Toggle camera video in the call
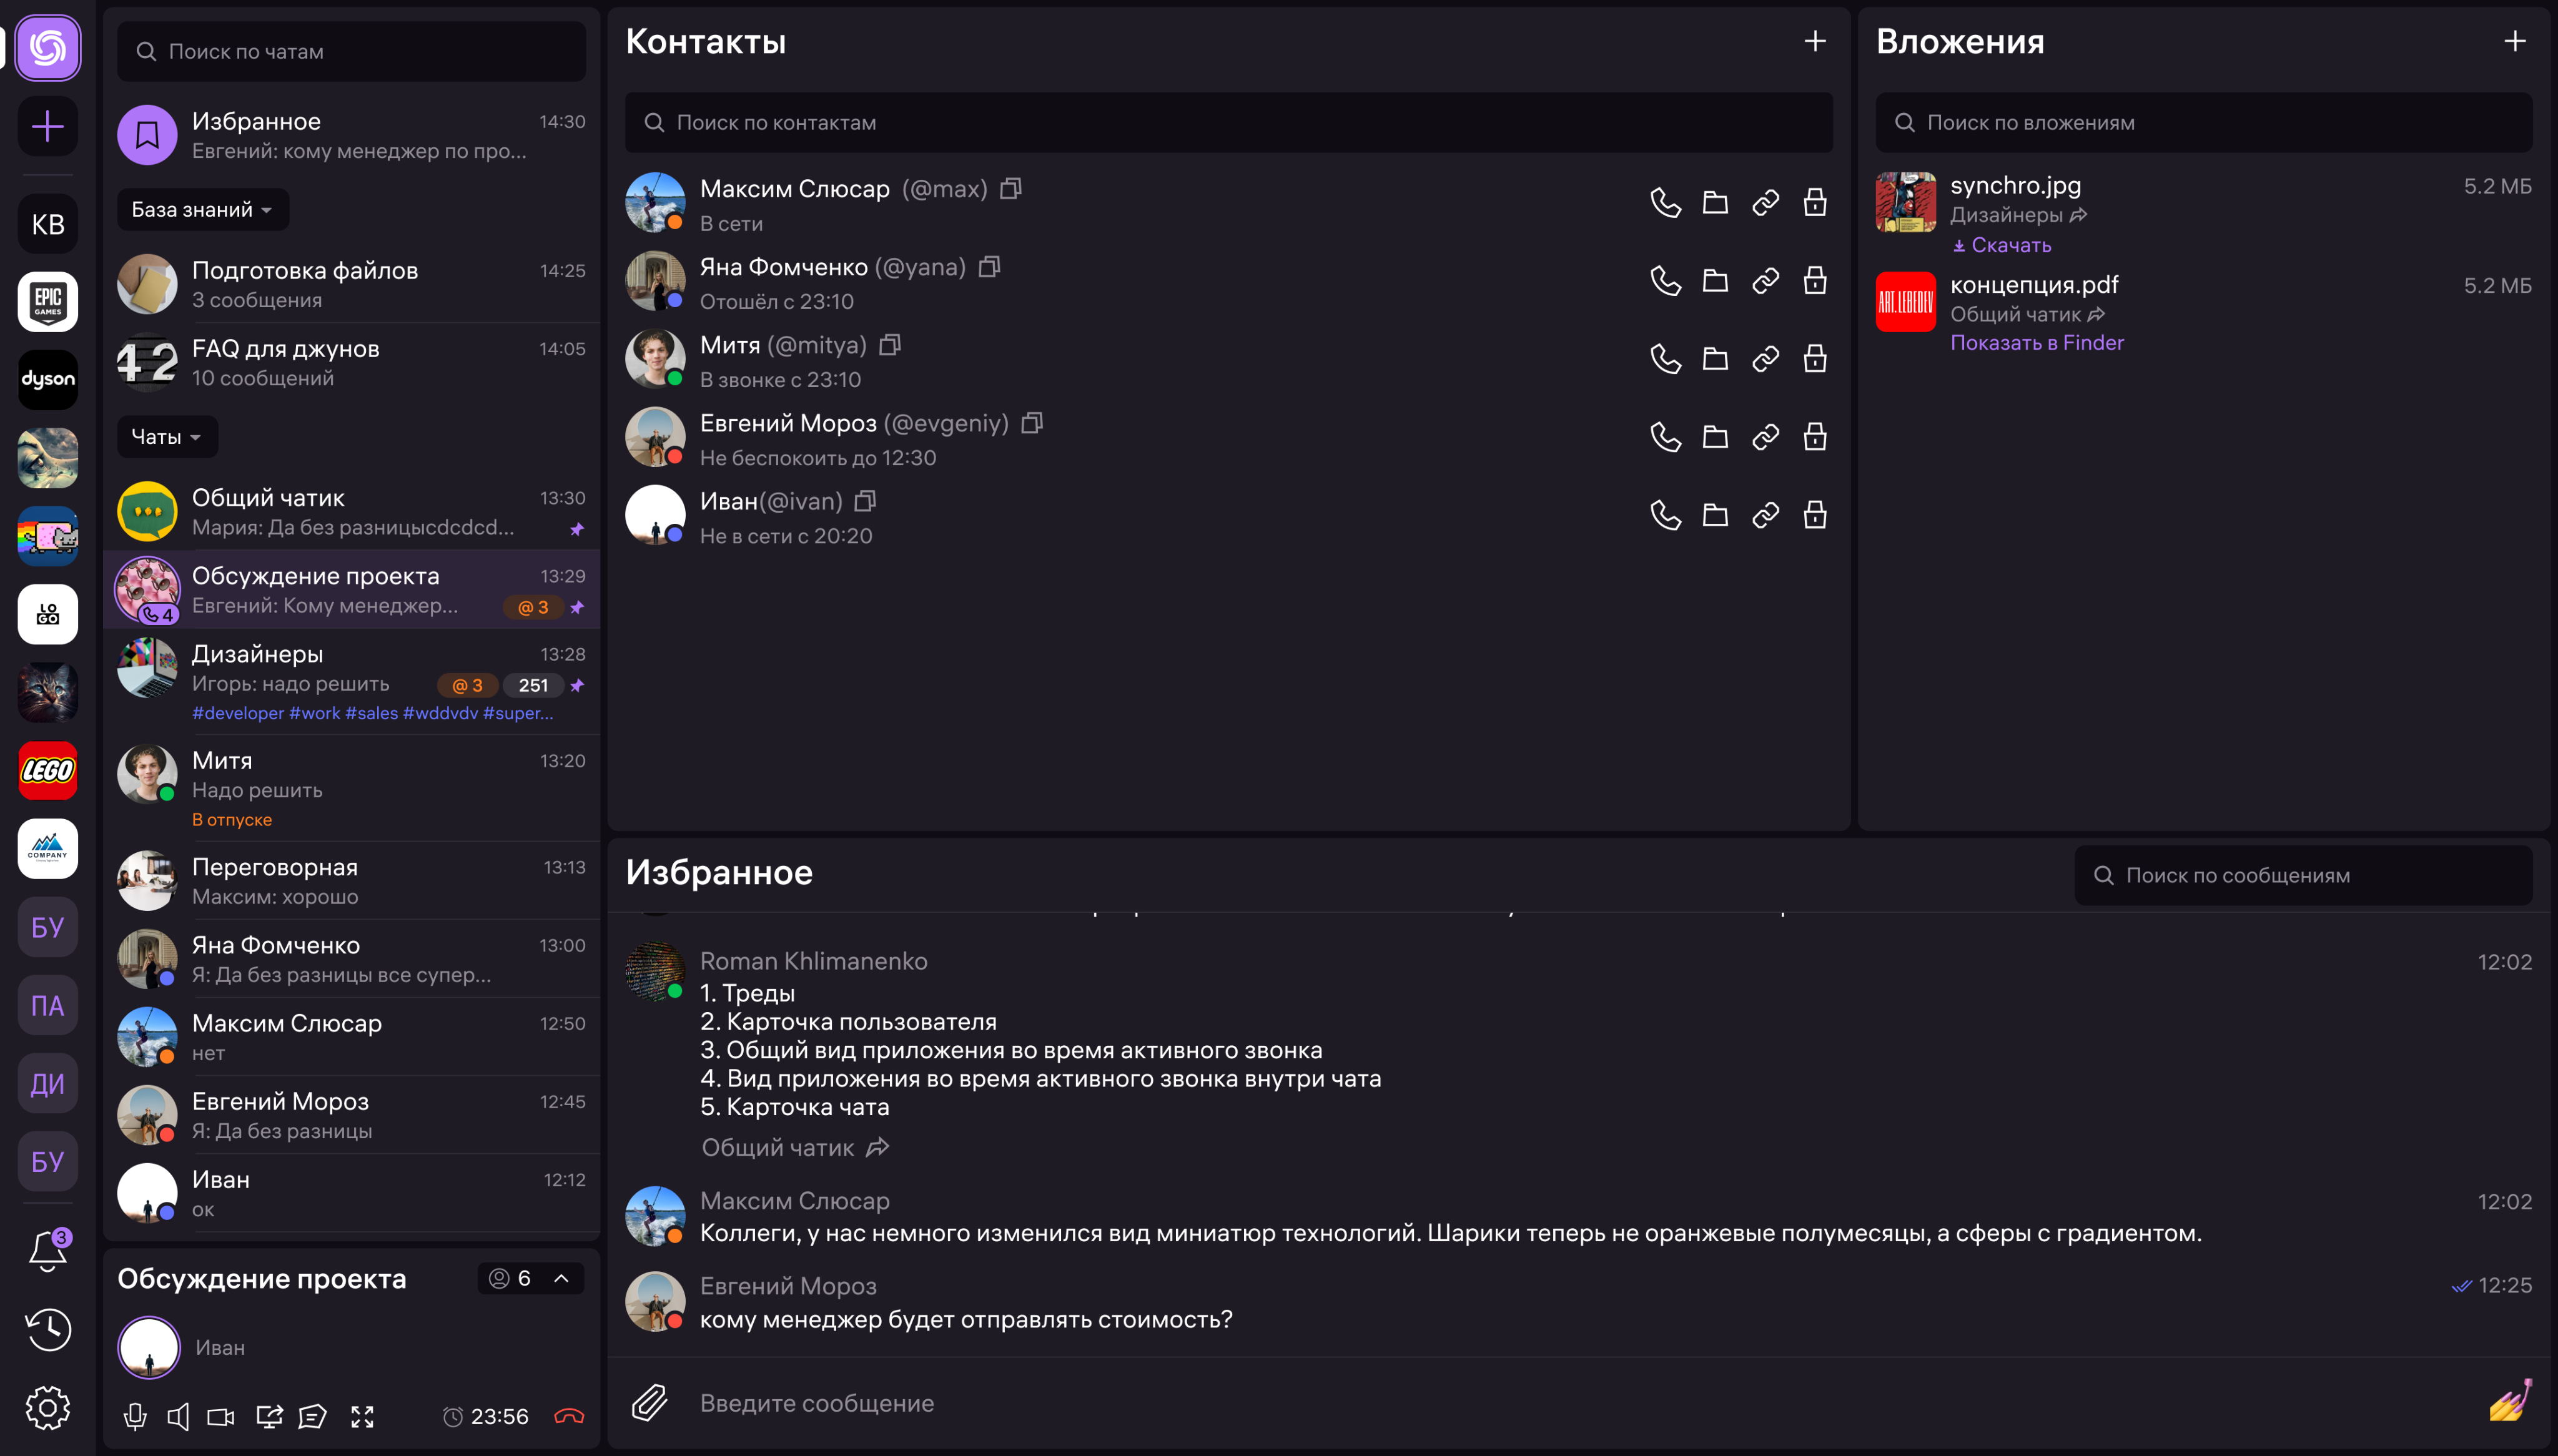 coord(221,1416)
